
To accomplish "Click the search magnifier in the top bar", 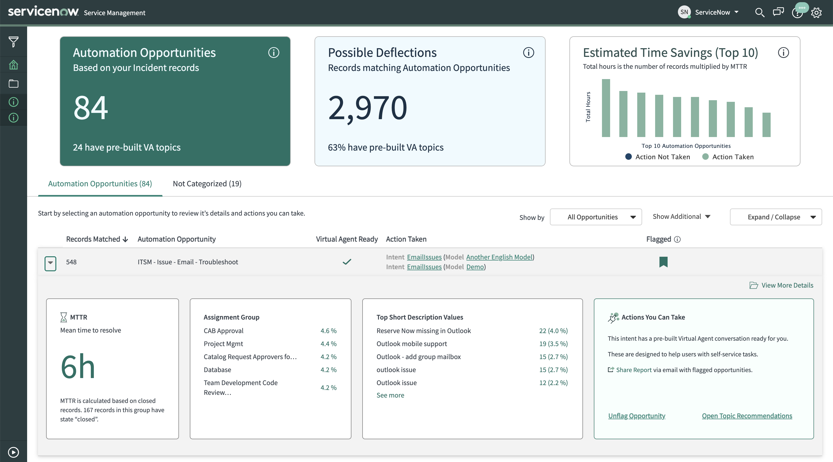I will point(760,12).
